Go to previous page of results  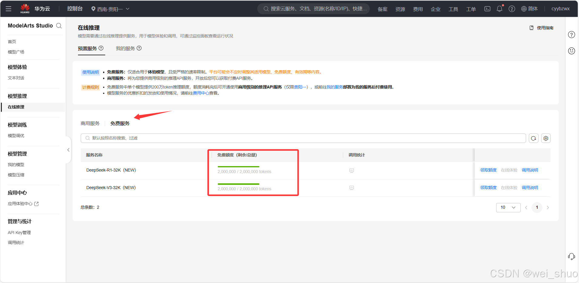point(526,207)
